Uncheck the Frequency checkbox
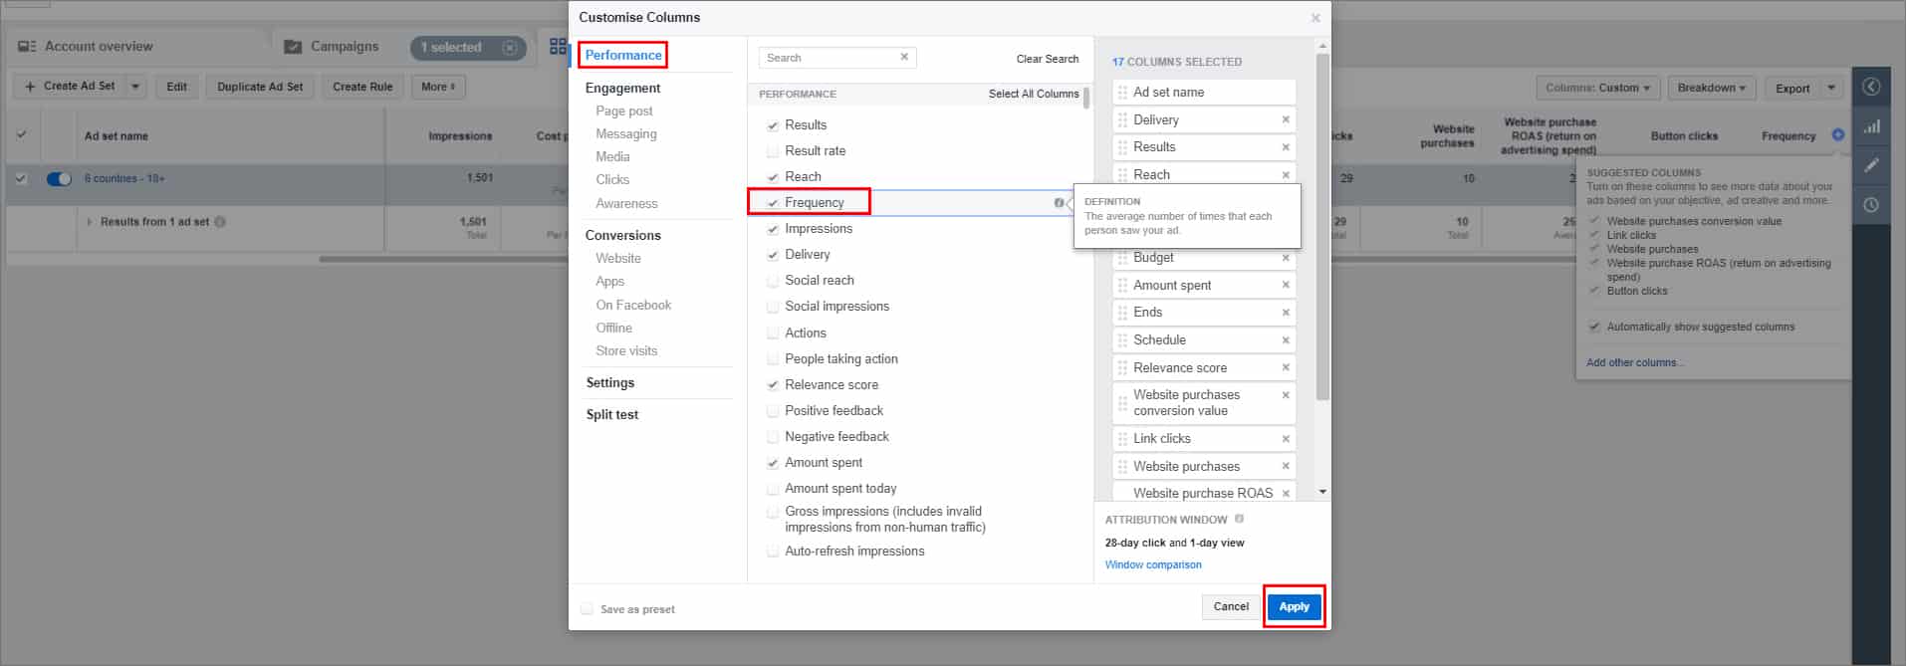 click(x=773, y=203)
